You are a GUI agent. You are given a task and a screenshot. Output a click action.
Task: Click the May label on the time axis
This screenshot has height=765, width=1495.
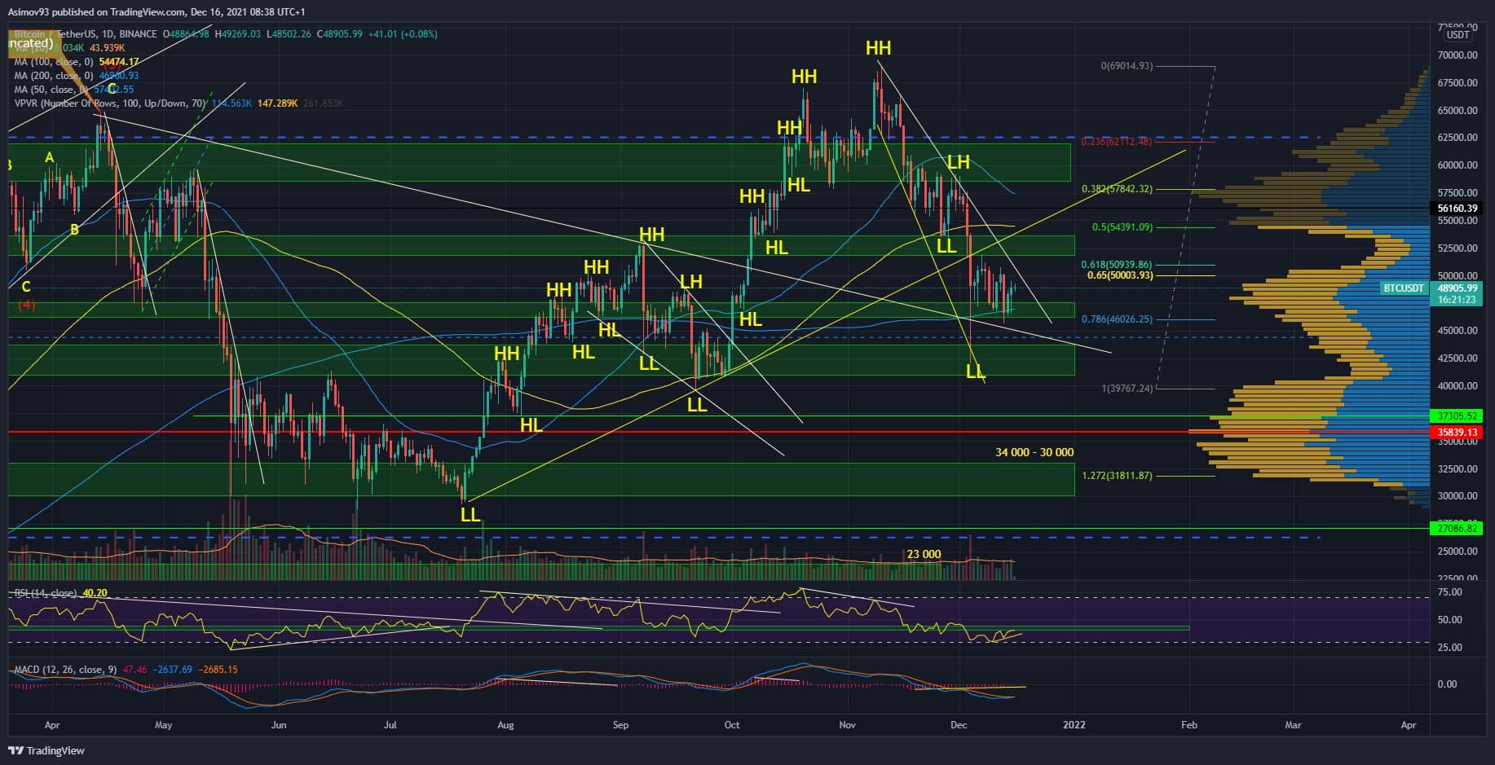coord(163,725)
